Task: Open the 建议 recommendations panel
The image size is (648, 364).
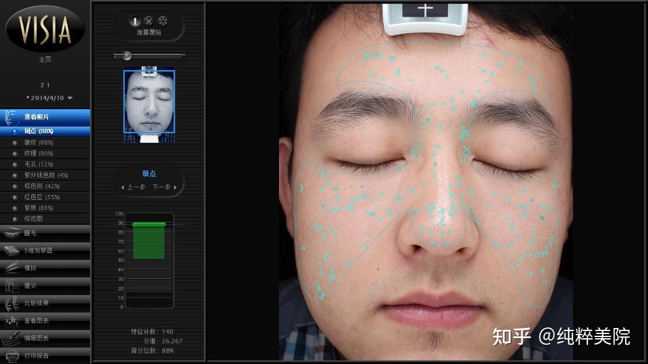Action: coord(30,285)
